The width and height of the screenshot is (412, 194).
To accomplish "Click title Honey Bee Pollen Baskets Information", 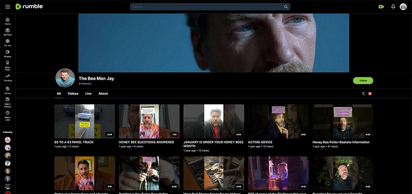I will tap(341, 142).
